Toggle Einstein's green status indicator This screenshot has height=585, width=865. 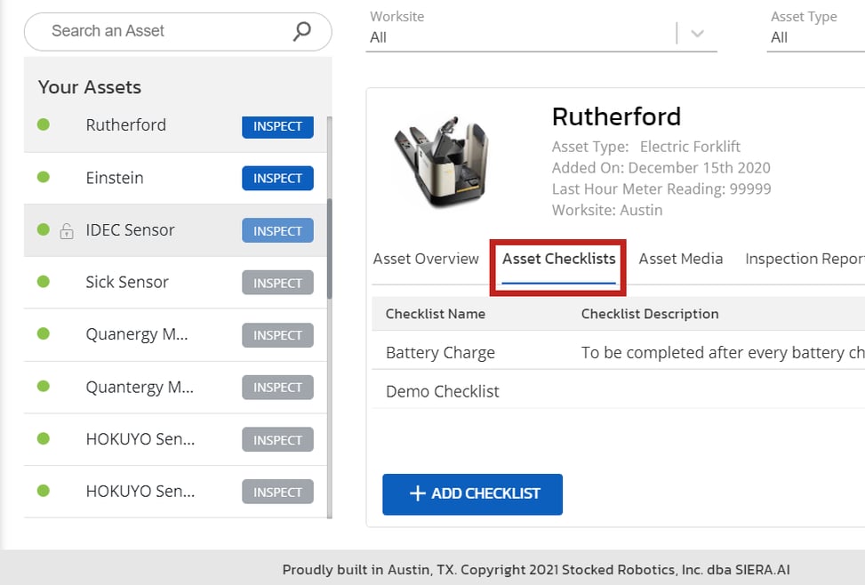44,178
